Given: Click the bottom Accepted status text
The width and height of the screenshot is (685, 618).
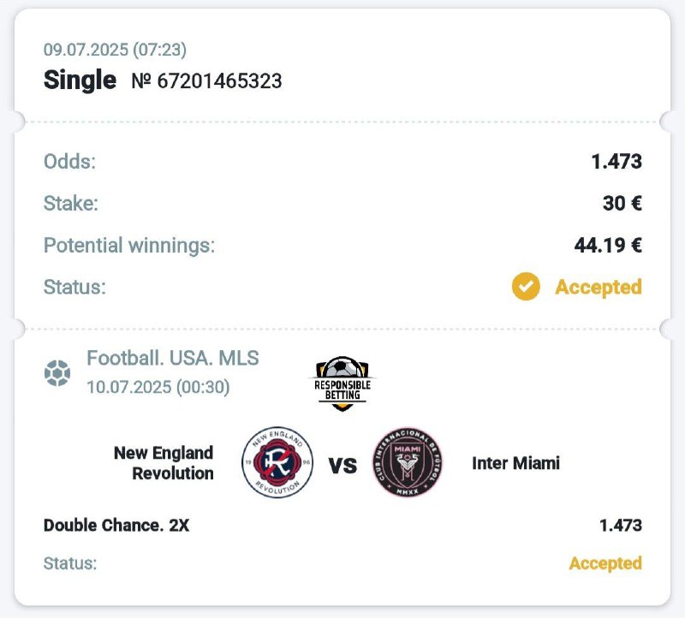Looking at the screenshot, I should [605, 563].
